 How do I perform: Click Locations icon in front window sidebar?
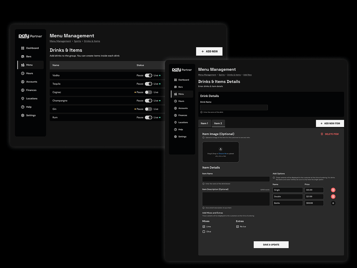175,122
